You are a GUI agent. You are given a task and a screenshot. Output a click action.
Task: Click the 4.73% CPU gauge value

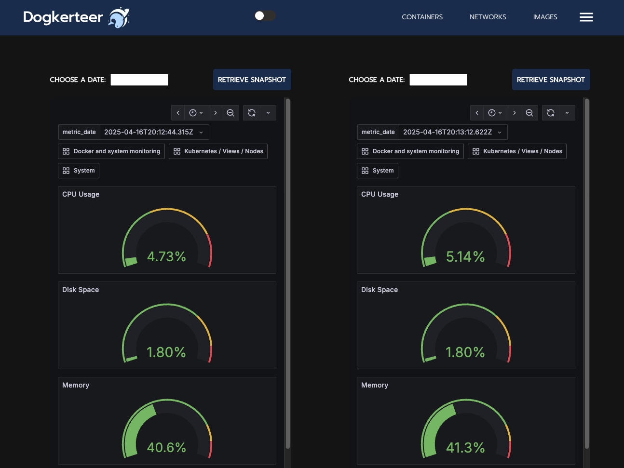coord(166,256)
